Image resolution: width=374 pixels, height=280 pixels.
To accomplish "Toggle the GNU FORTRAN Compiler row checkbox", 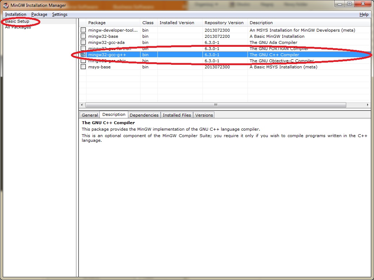I will point(83,49).
